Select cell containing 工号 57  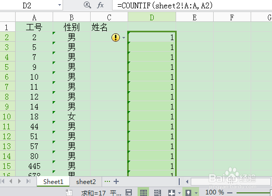point(34,146)
